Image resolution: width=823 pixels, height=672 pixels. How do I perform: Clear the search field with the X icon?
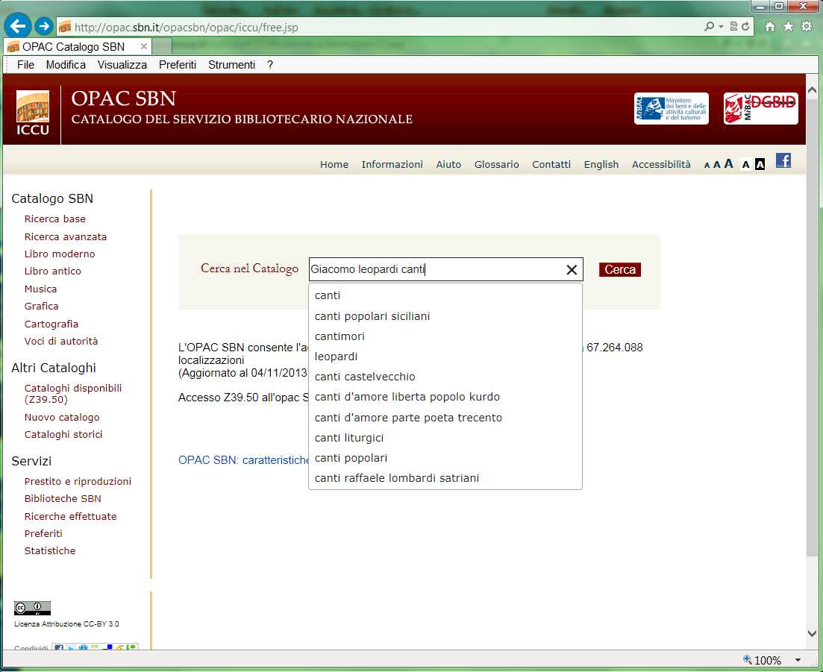(572, 270)
